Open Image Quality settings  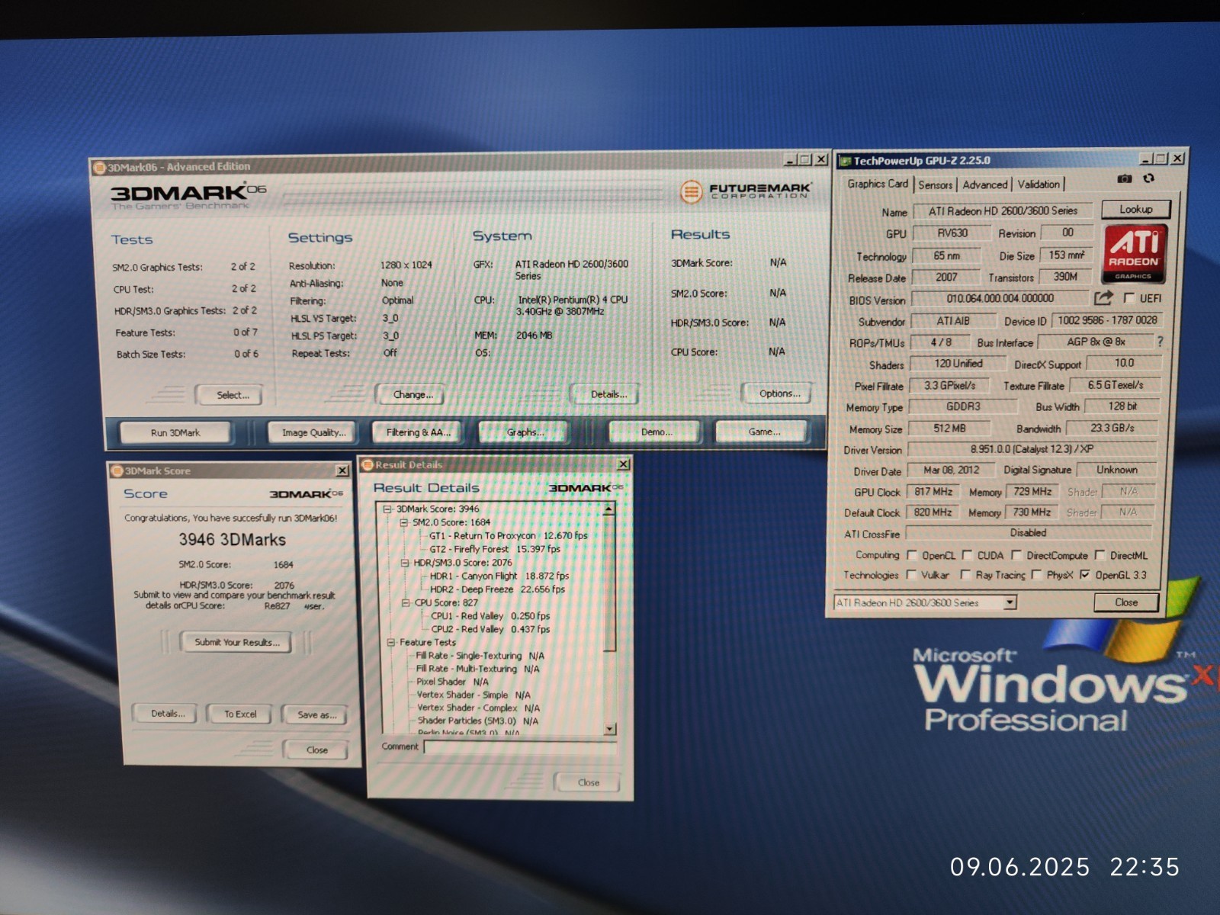[314, 432]
